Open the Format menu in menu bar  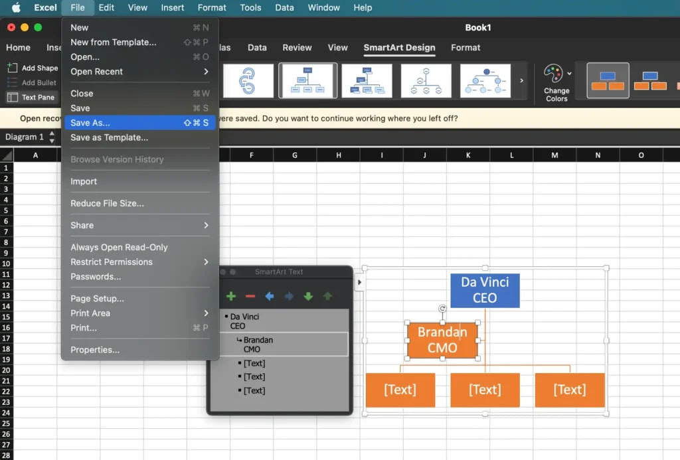pyautogui.click(x=212, y=7)
